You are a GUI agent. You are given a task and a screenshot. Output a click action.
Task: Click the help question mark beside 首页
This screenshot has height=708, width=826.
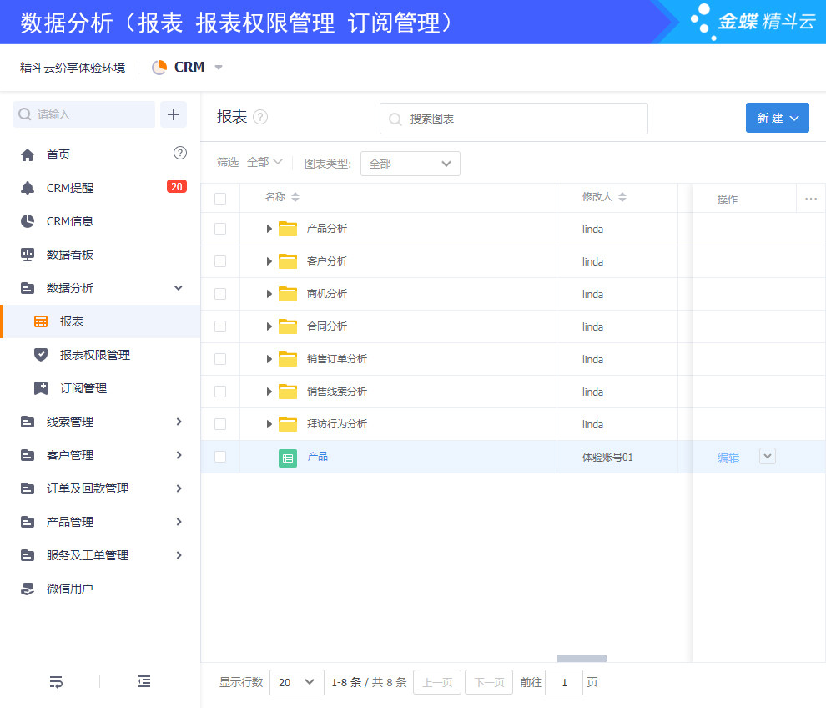pyautogui.click(x=179, y=153)
